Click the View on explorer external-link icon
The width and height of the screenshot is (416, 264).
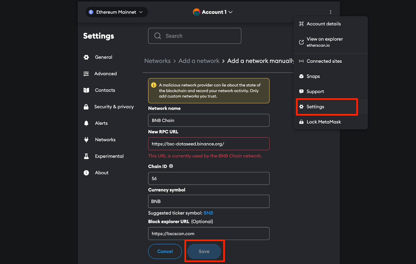[x=301, y=42]
